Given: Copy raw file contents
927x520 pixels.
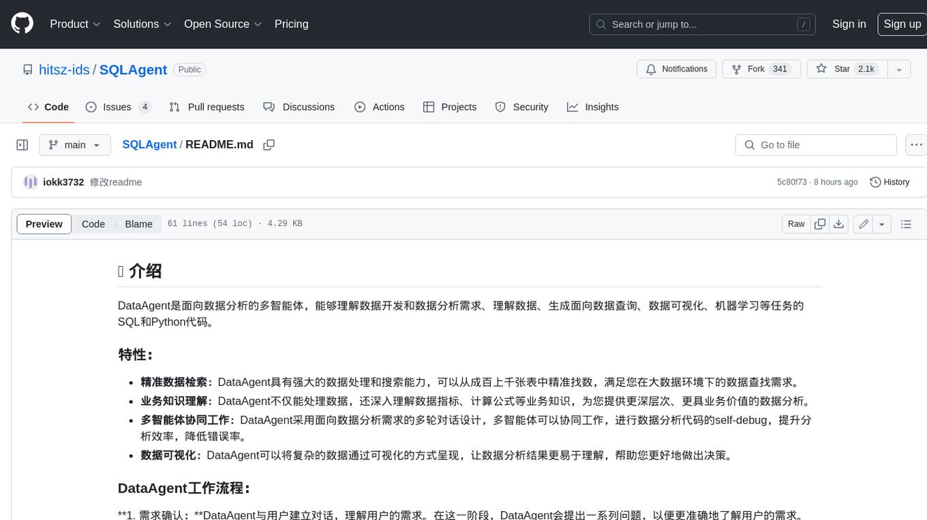Looking at the screenshot, I should click(820, 224).
